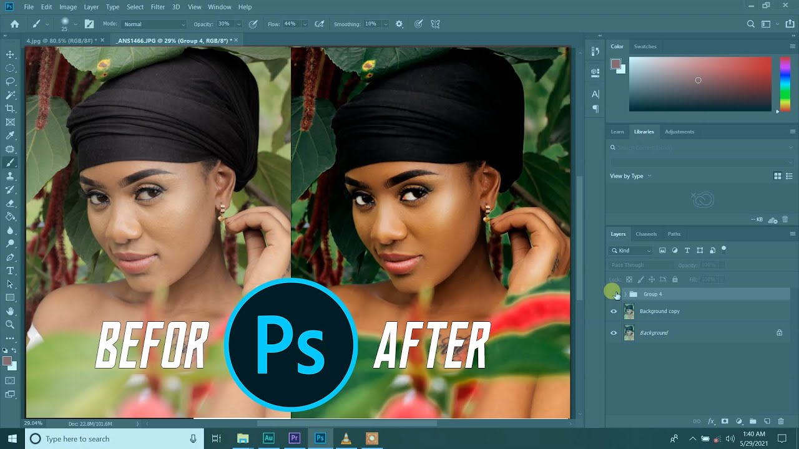Open the Filter menu
This screenshot has height=449, width=799.
158,7
